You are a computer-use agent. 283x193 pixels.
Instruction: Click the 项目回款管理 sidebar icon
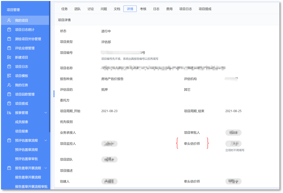(x=9, y=94)
